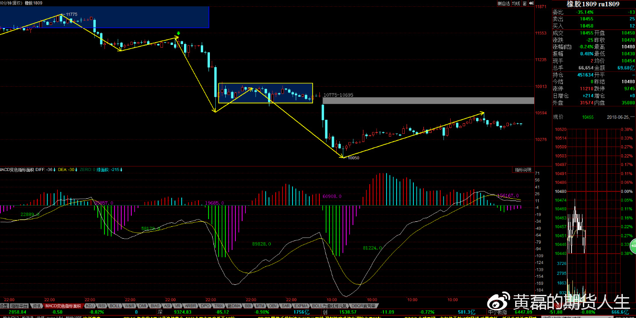Select the RSI indicator tab

[x=102, y=306]
